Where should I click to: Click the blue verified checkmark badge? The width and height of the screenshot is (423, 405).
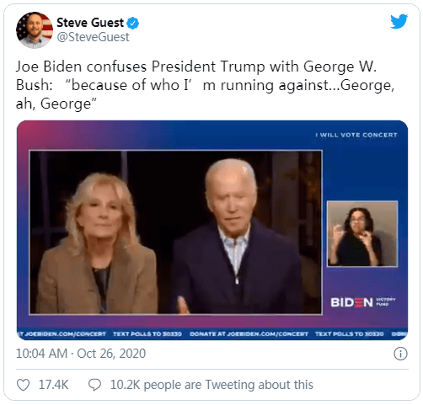tap(132, 23)
